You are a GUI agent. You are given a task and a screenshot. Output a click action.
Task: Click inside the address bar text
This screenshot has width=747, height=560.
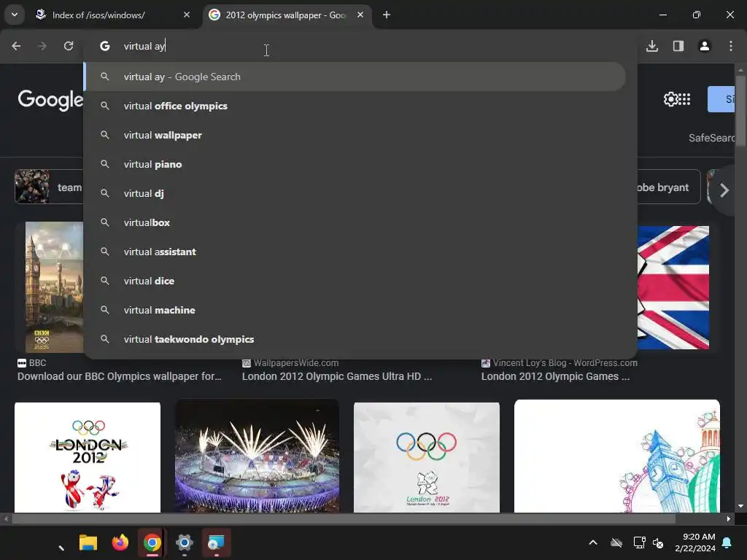pos(144,46)
